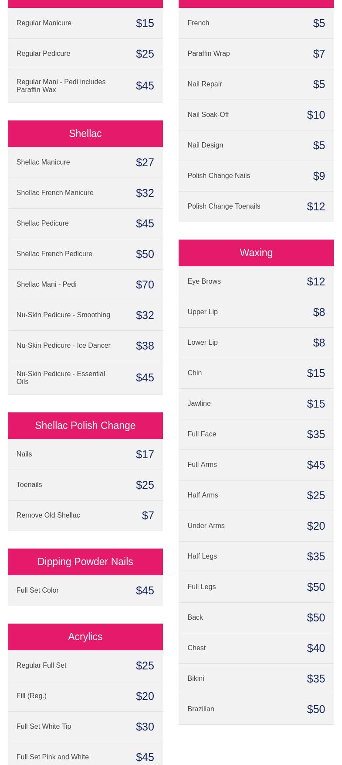Viewport: 342px width, 765px height.
Task: Click the Full Set Color row
Action: 85,590
